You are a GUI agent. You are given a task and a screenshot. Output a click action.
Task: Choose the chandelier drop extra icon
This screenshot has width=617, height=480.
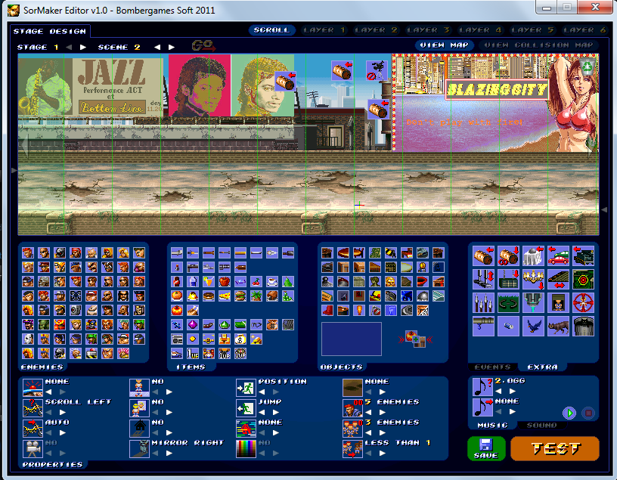[x=533, y=280]
